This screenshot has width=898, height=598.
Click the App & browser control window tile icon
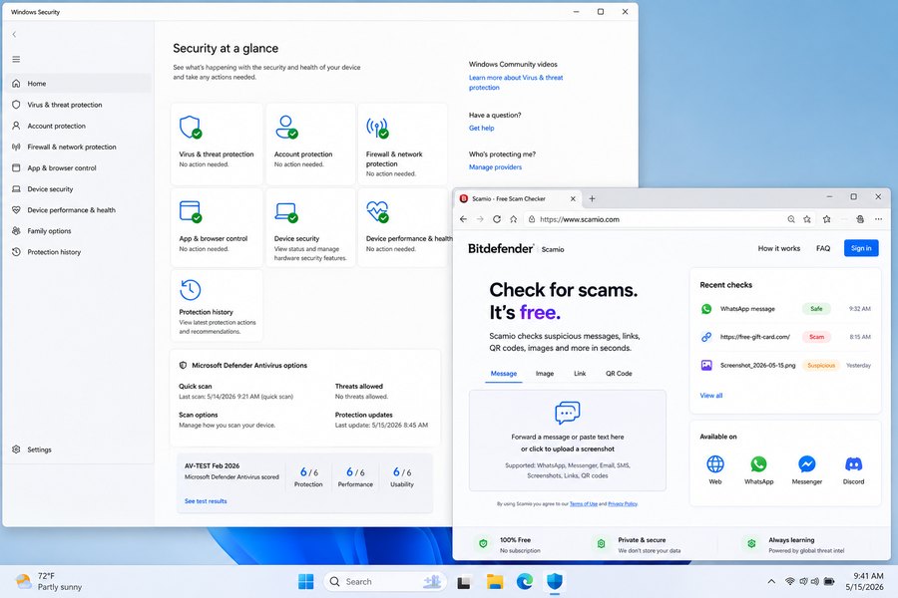(191, 211)
